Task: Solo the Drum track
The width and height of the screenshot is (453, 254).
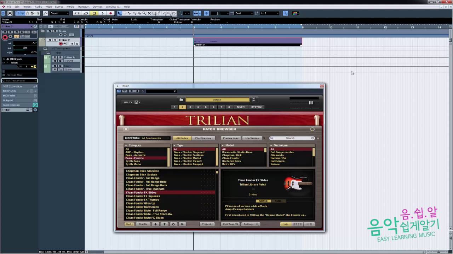Action: [55, 31]
